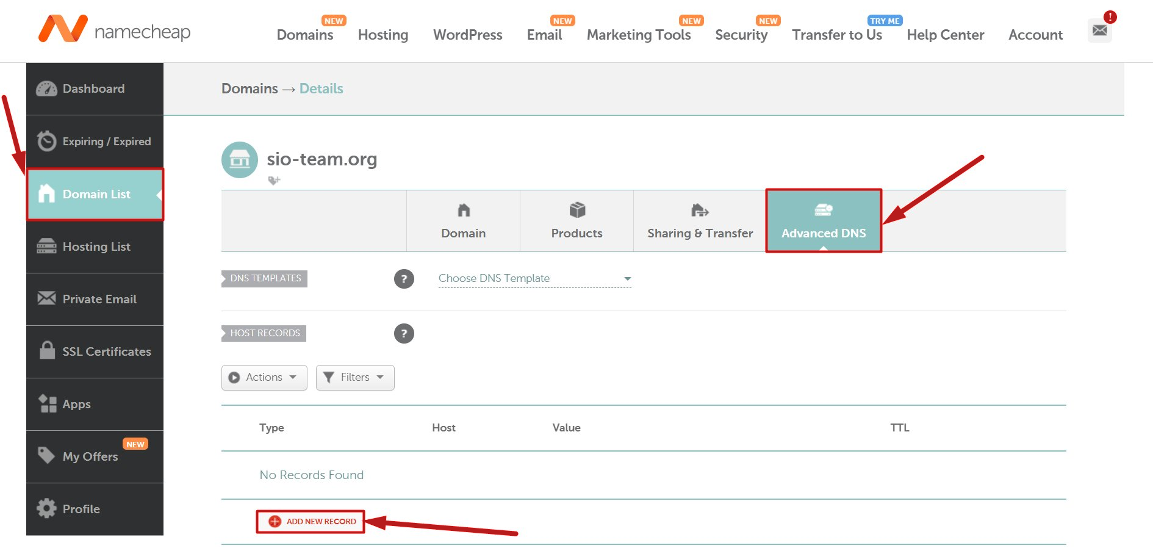Viewport: 1153px width, 548px height.
Task: Click the Type column header
Action: coord(271,428)
